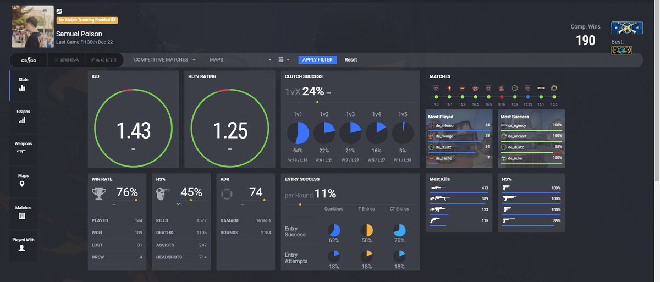
Task: Click the weapon icon with 413 kills
Action: click(439, 187)
